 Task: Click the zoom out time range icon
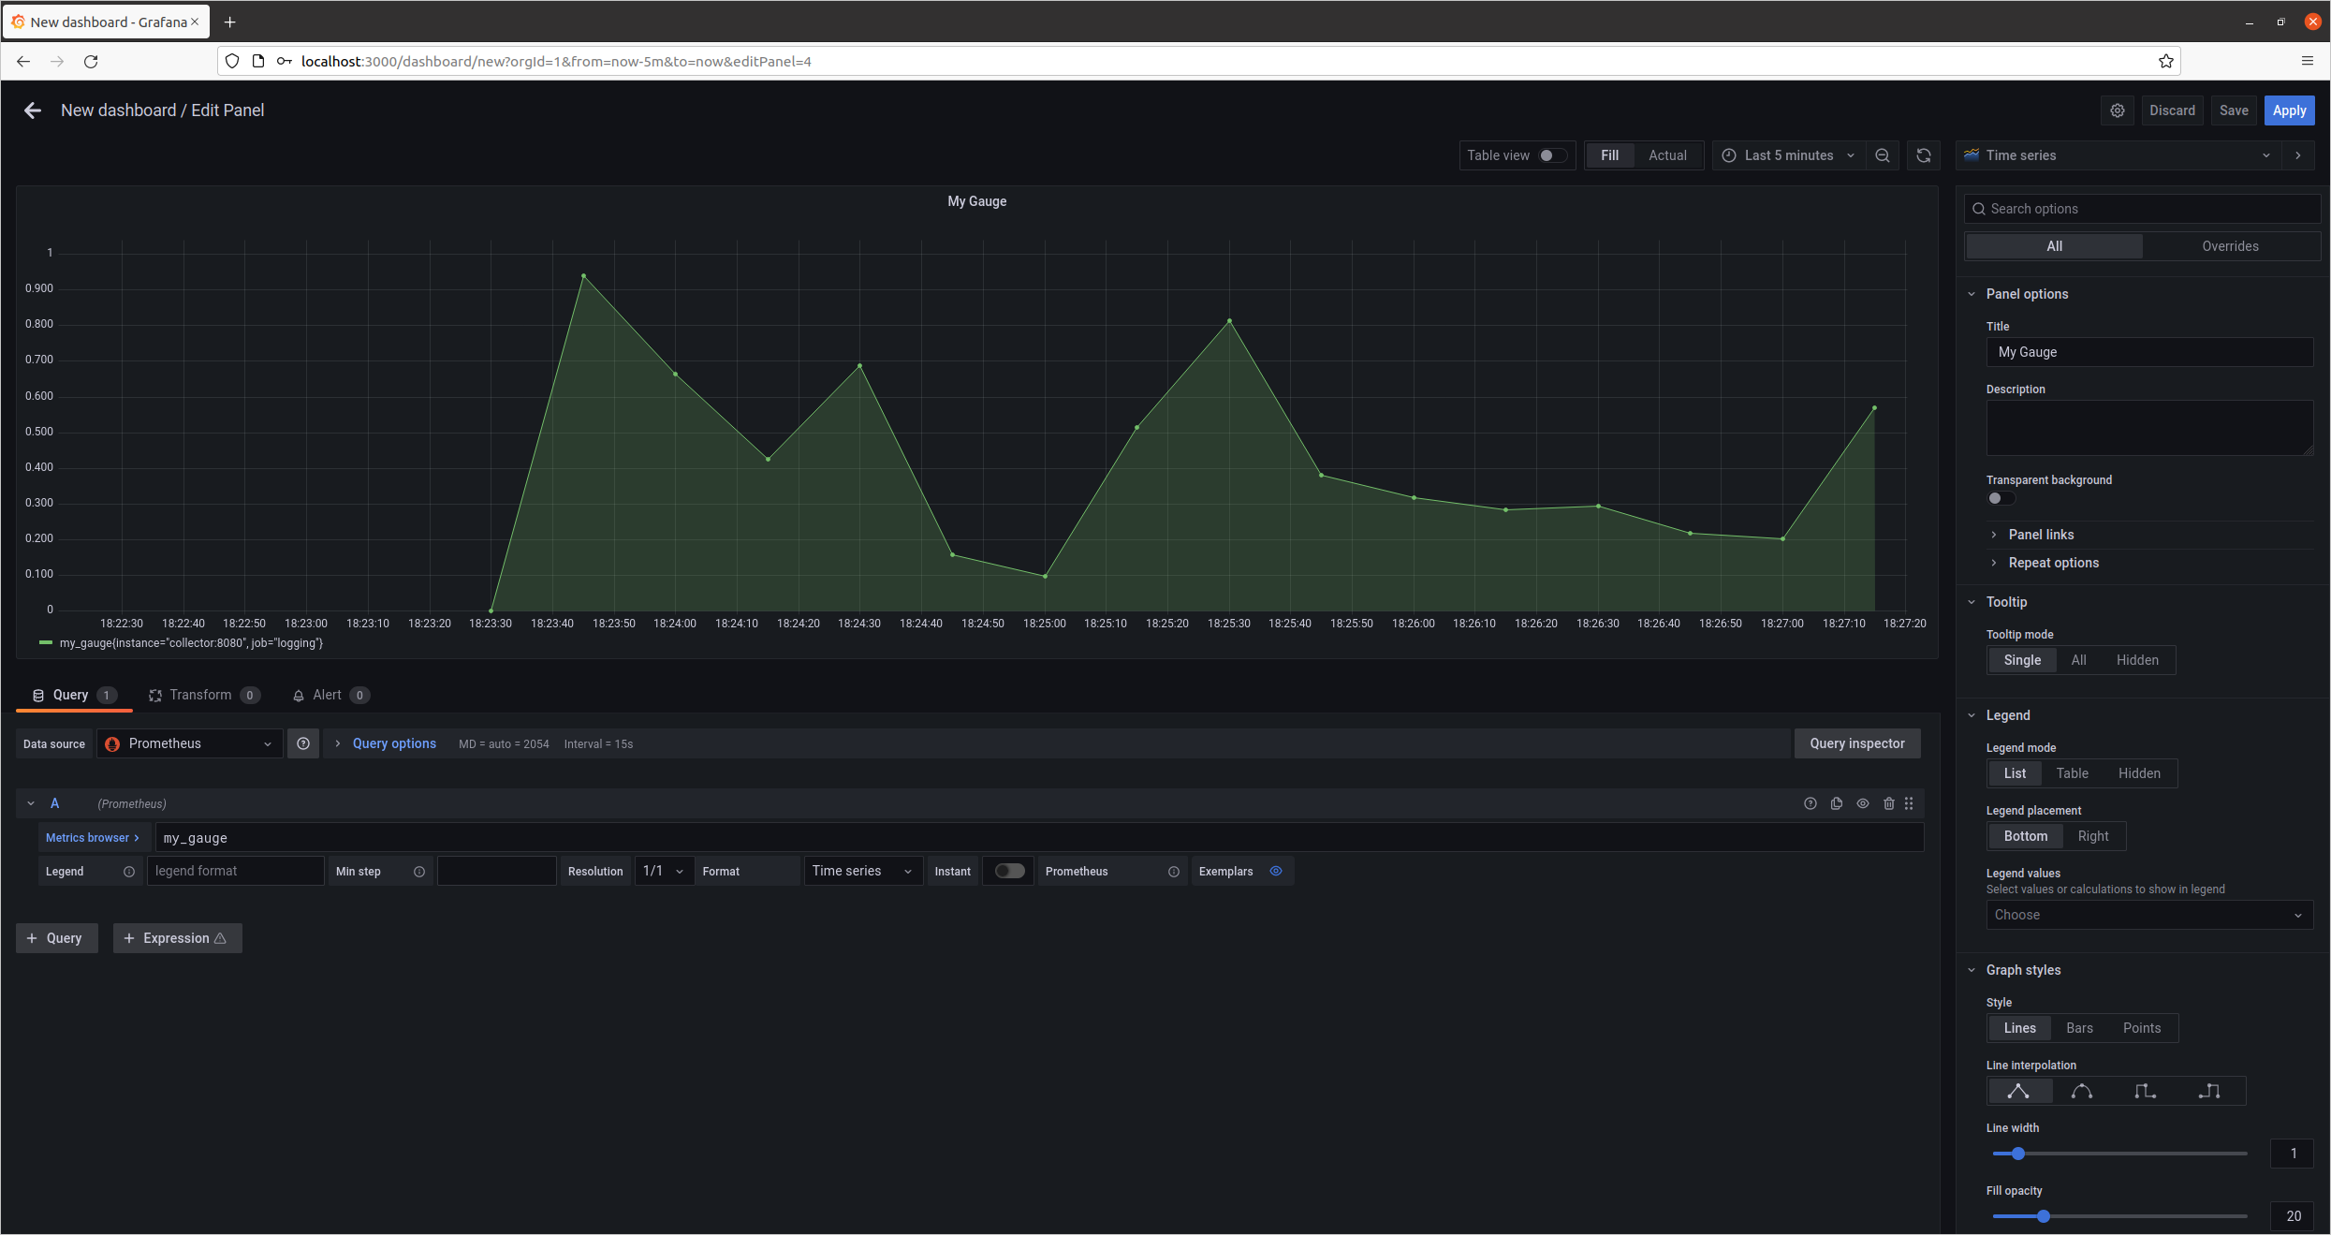coord(1883,155)
